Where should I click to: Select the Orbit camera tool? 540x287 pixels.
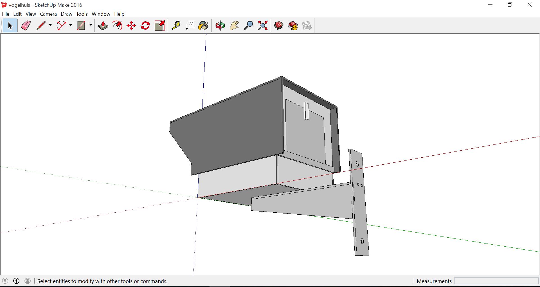click(220, 26)
